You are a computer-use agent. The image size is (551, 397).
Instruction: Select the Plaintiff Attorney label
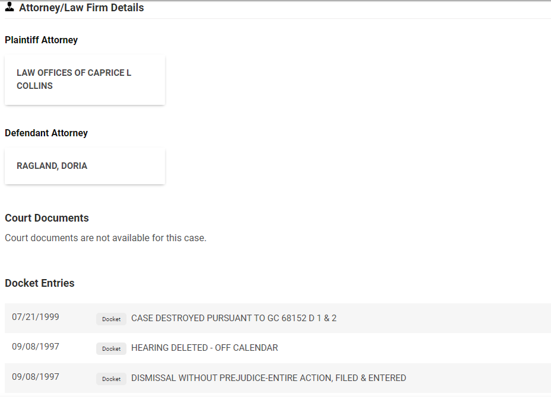tap(41, 40)
